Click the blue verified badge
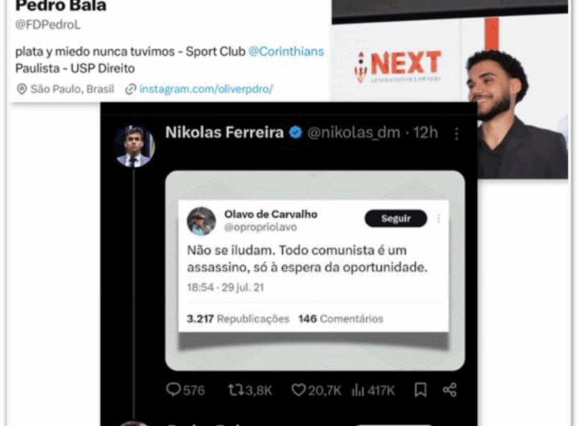 click(295, 133)
